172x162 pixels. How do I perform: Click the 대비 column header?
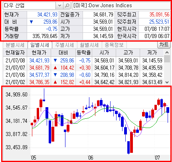(x=63, y=53)
